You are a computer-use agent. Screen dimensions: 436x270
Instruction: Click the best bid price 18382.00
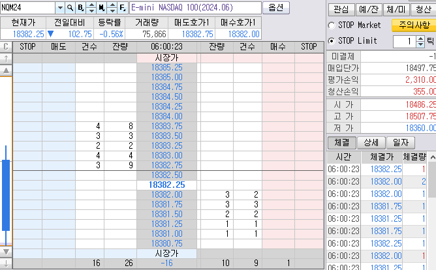[166, 195]
